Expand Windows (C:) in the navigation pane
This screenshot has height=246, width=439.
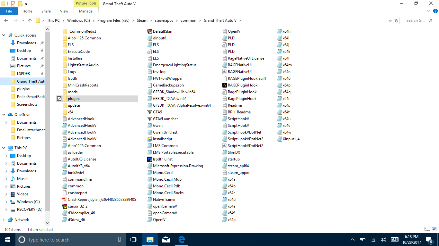click(x=6, y=202)
